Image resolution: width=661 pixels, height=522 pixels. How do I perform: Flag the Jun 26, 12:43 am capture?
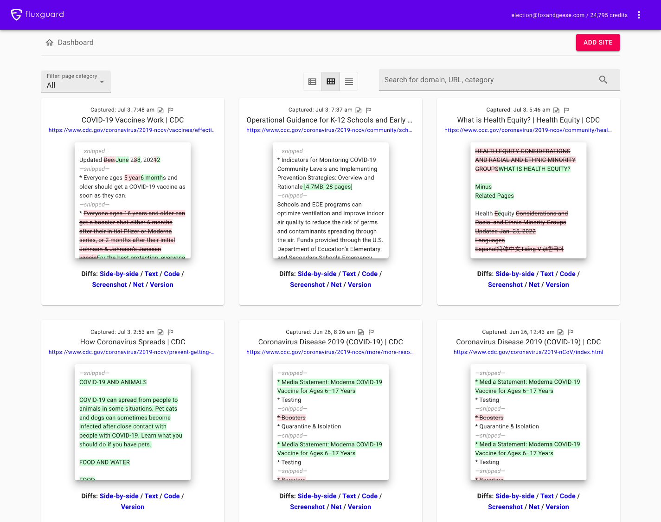tap(571, 332)
